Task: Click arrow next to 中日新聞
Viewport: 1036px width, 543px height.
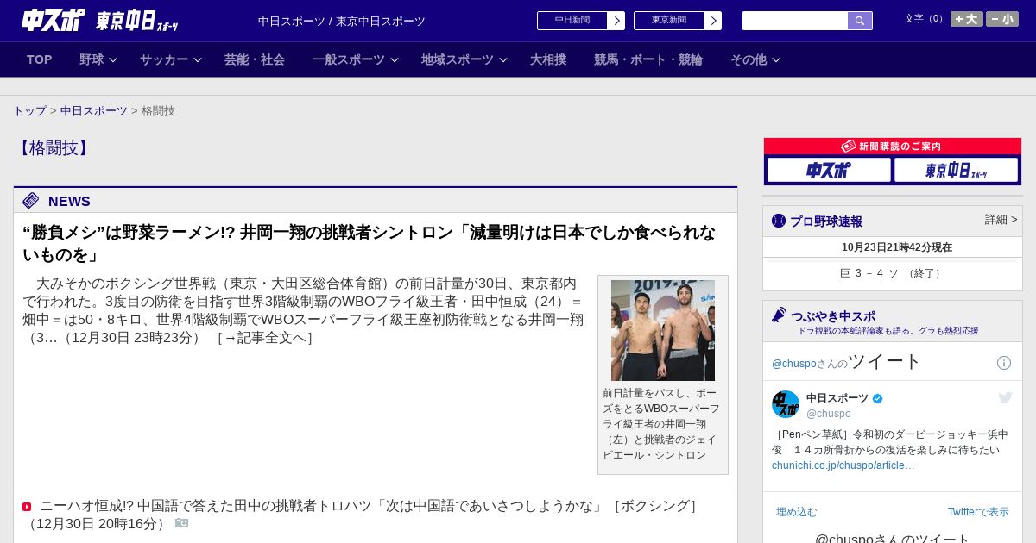Action: [616, 21]
